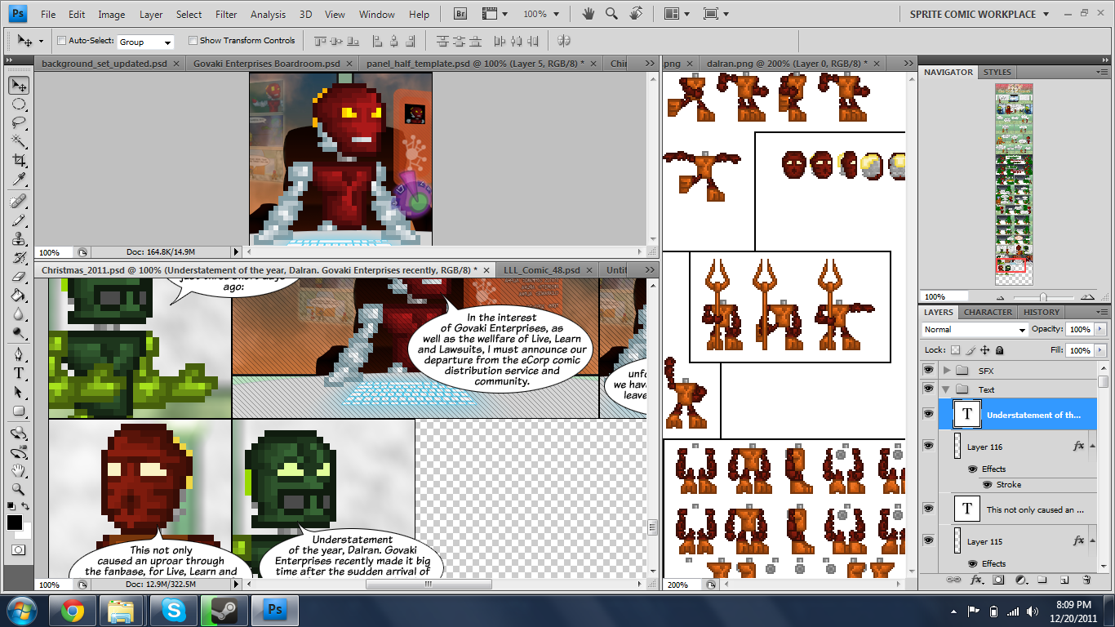Select the Crop tool
Image resolution: width=1115 pixels, height=627 pixels.
19,161
